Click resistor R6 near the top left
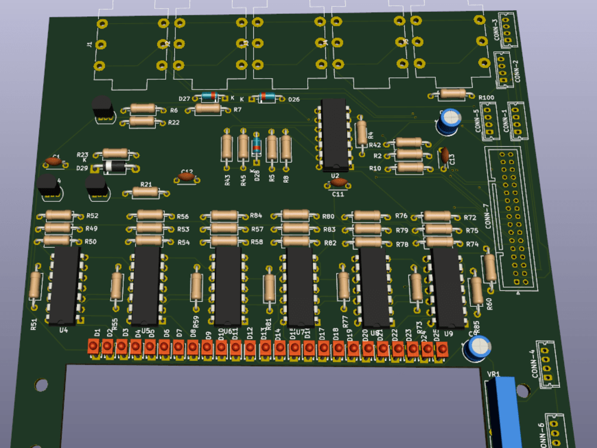597x448 pixels. (142, 110)
